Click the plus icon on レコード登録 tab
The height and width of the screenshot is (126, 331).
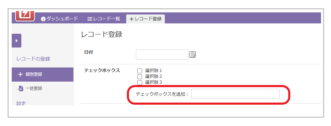click(x=131, y=19)
